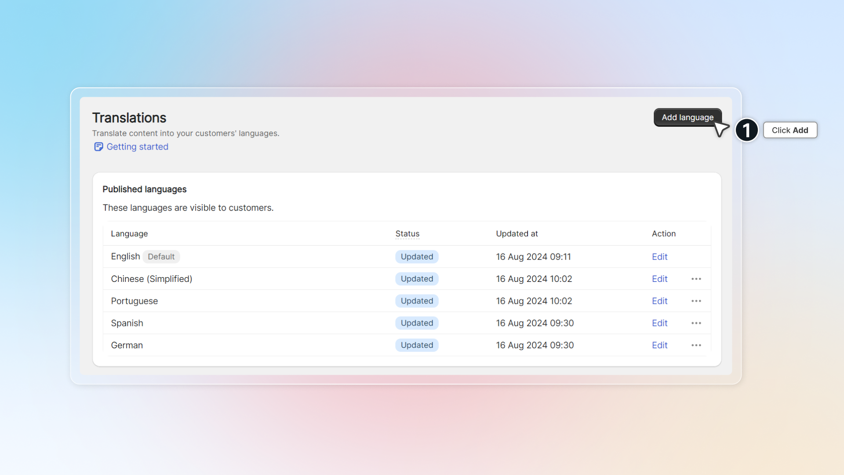Click the Updated badge for English
This screenshot has height=475, width=844.
pos(417,257)
